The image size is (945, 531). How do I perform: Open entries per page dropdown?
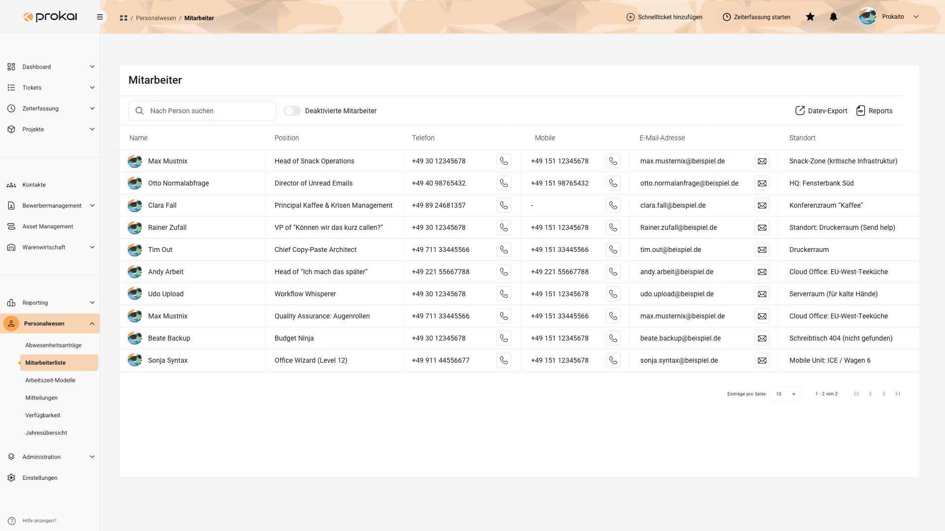click(786, 394)
